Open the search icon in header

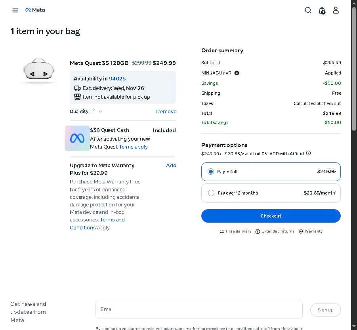[x=308, y=10]
